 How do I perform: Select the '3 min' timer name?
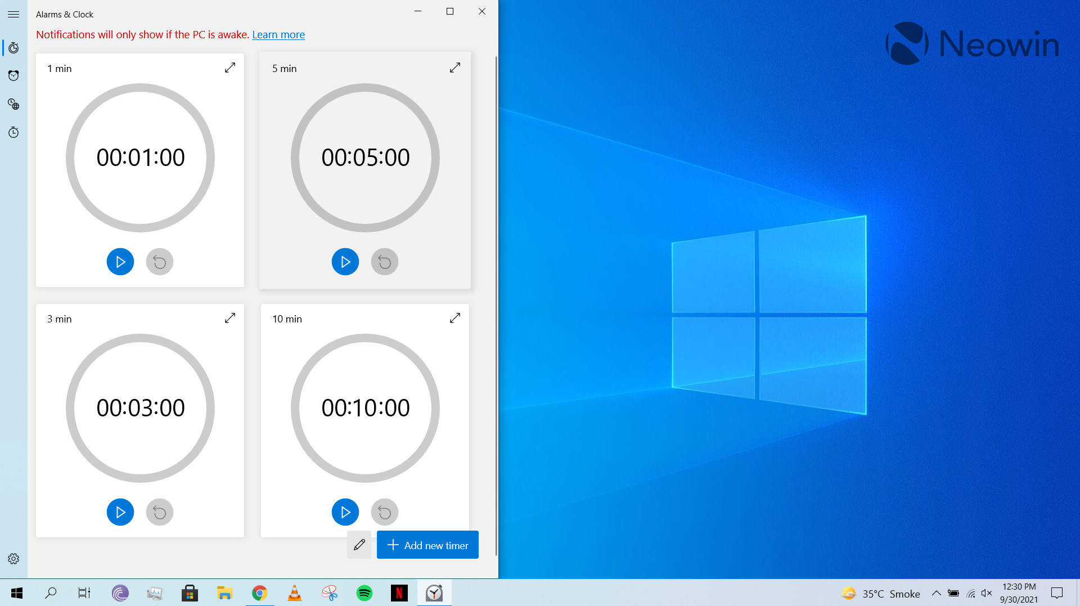coord(60,319)
